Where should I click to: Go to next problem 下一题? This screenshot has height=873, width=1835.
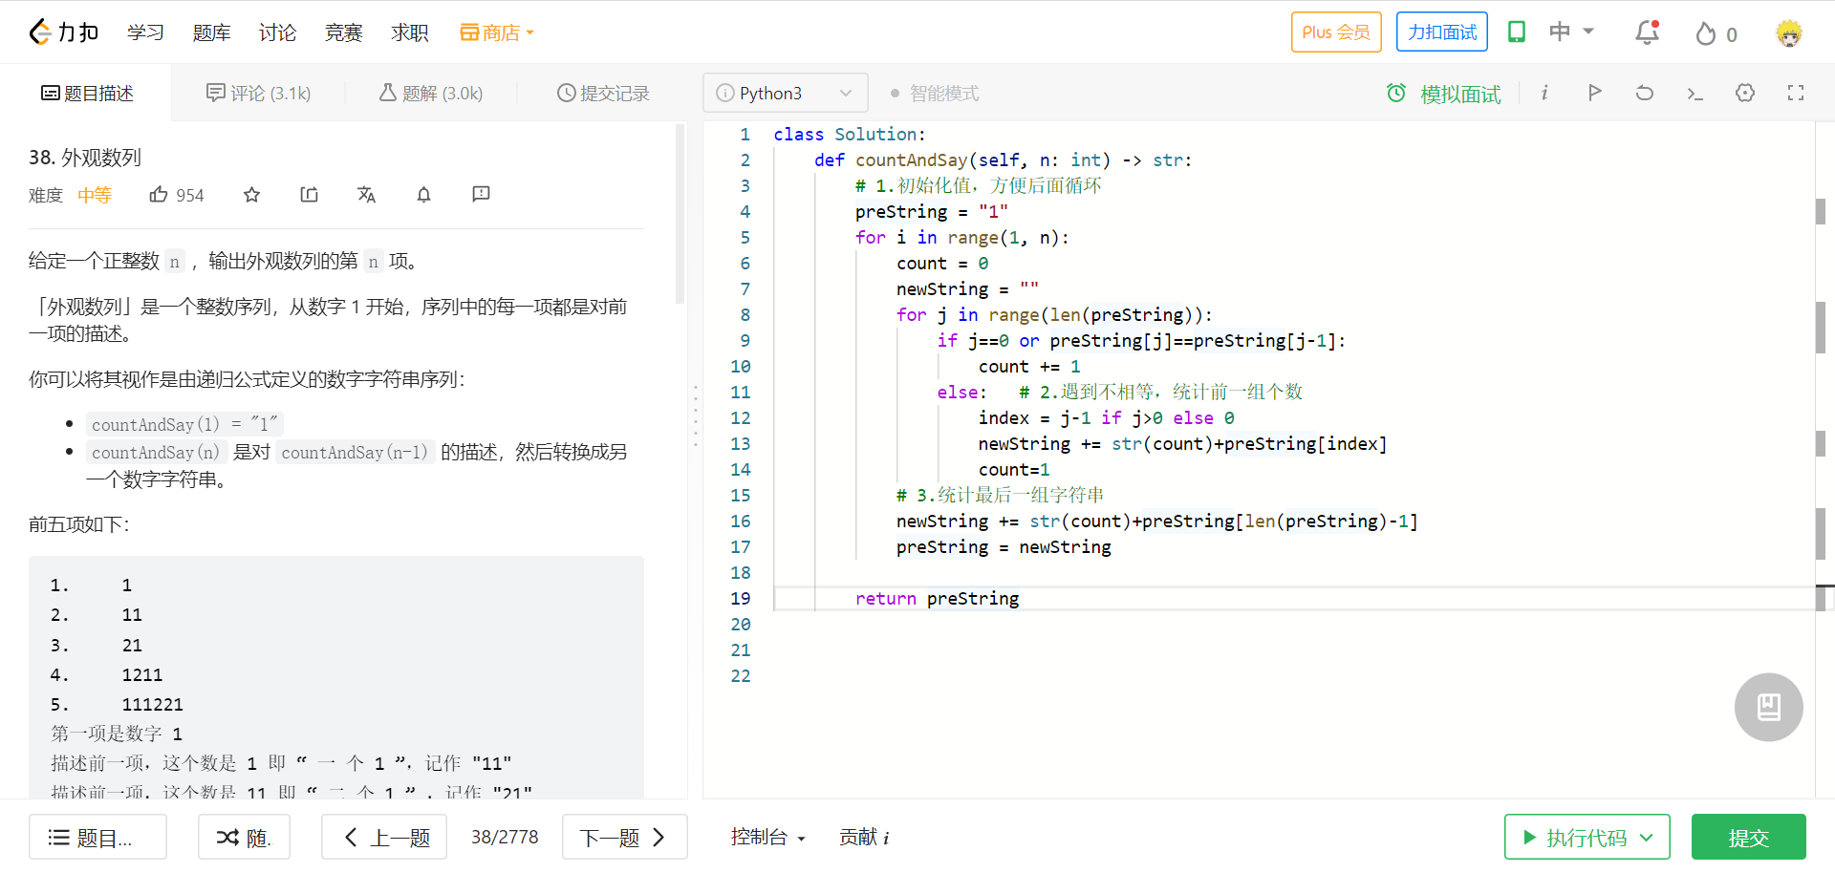click(624, 837)
